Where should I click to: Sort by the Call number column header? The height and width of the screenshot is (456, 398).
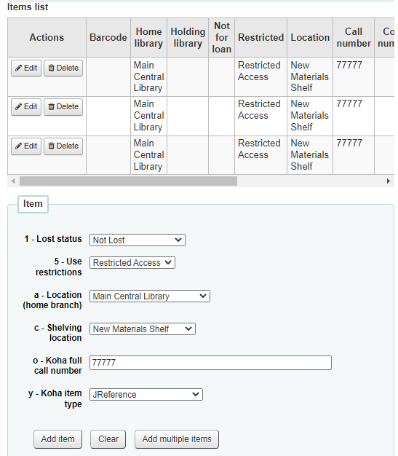click(x=354, y=38)
